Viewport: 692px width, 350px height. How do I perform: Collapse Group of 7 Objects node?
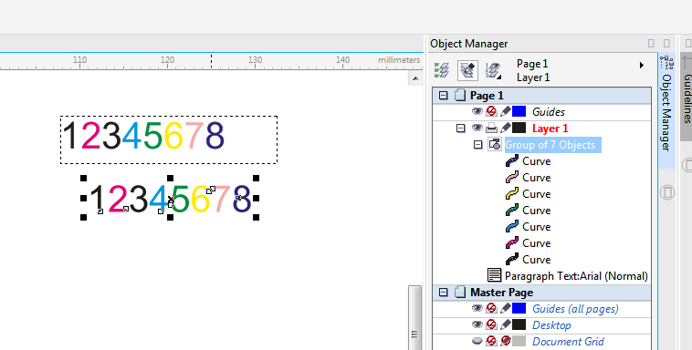[x=478, y=145]
